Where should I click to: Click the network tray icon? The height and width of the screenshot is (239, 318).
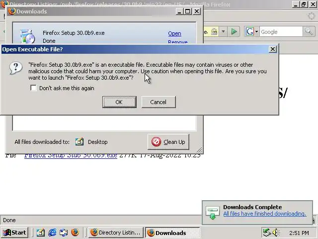266,233
